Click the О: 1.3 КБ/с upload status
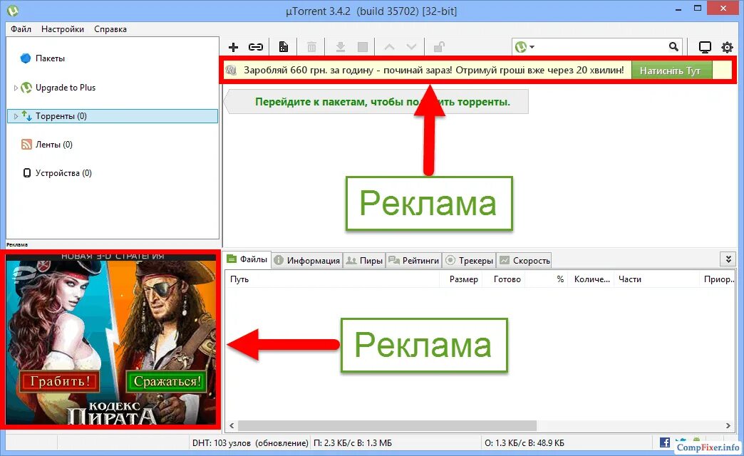Image resolution: width=744 pixels, height=456 pixels. [525, 443]
